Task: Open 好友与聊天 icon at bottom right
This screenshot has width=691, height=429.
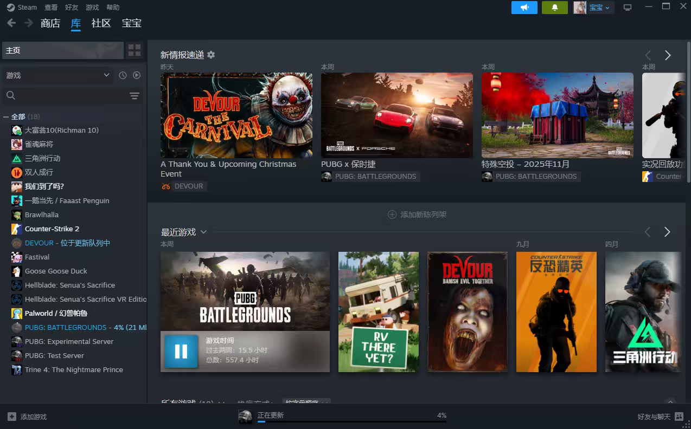Action: pos(679,417)
